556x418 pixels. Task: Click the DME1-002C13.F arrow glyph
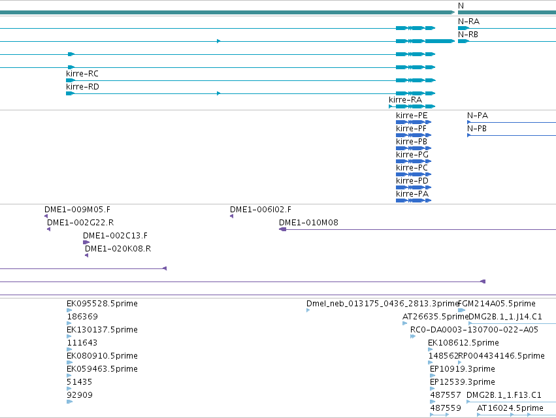pyautogui.click(x=86, y=242)
